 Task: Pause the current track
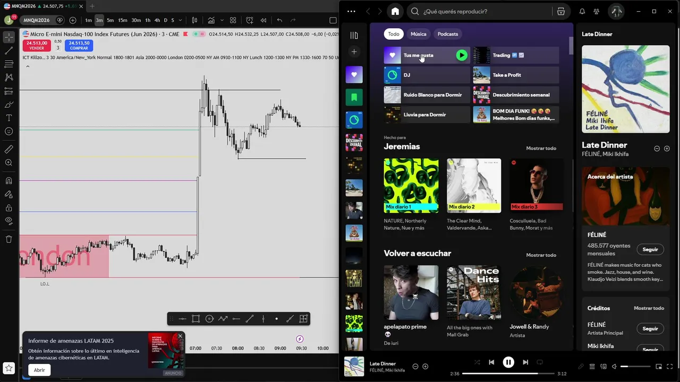[x=508, y=362]
